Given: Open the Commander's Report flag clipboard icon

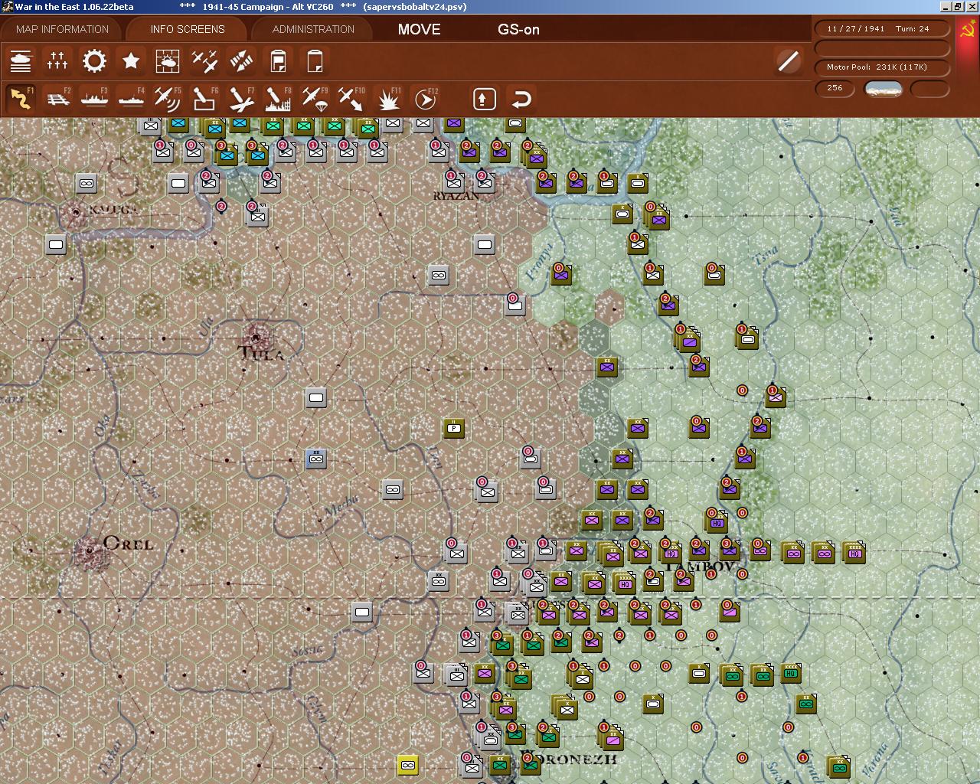Looking at the screenshot, I should pos(278,60).
